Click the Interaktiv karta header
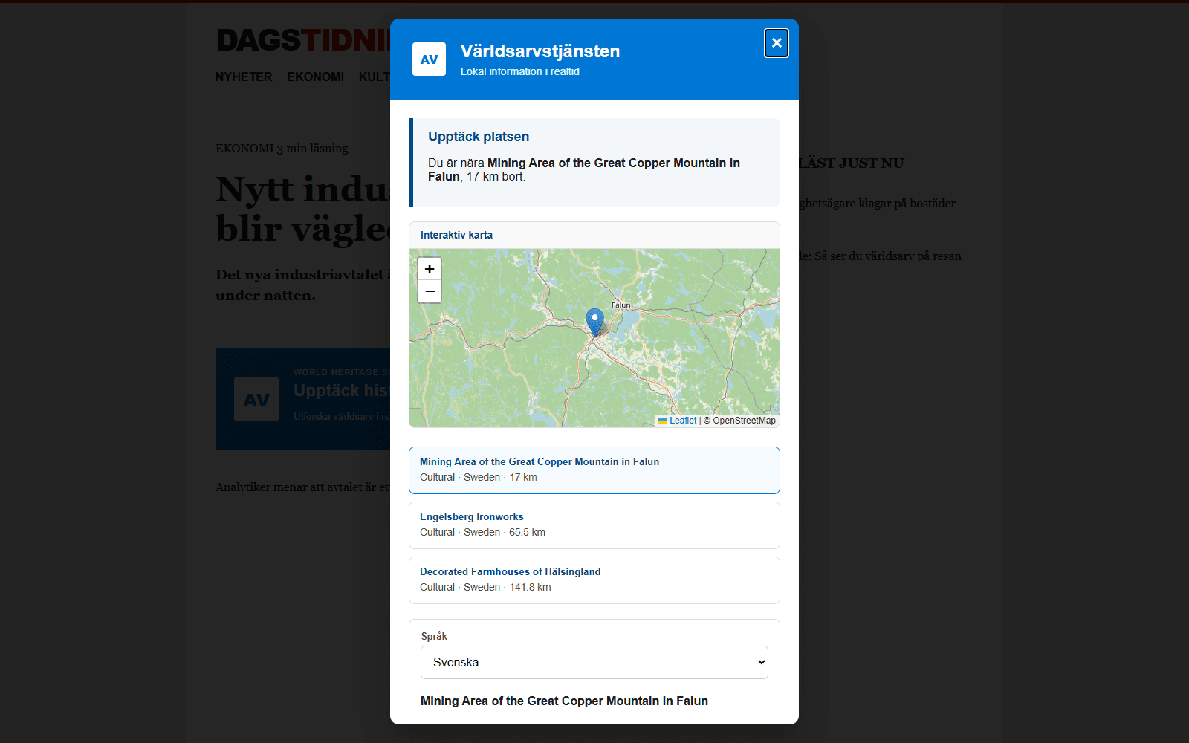The width and height of the screenshot is (1189, 743). 594,235
